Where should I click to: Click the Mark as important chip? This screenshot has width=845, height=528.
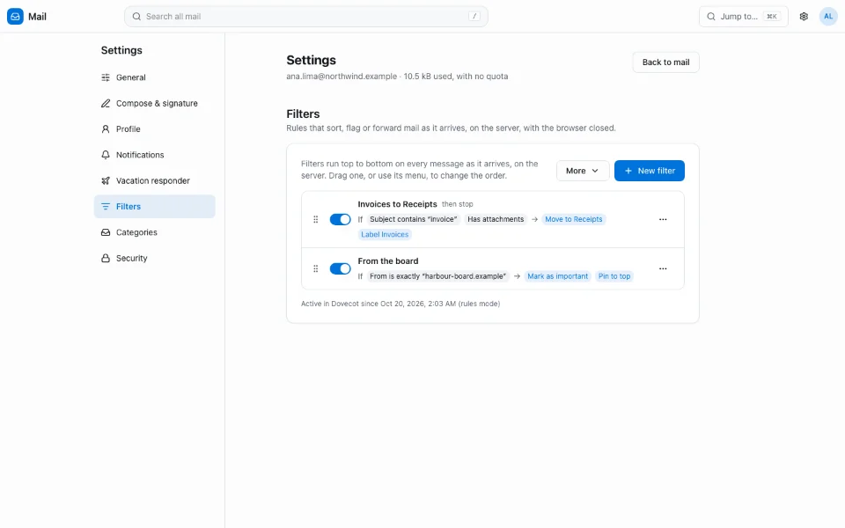click(x=558, y=276)
